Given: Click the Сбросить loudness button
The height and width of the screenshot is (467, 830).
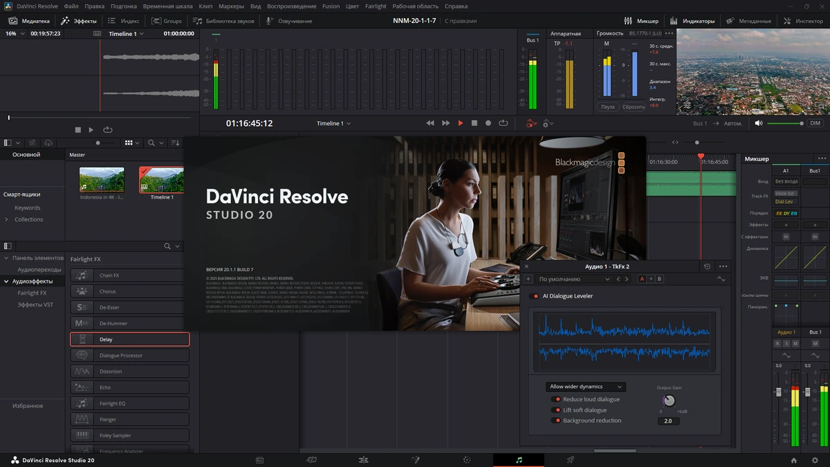Looking at the screenshot, I should pos(634,107).
